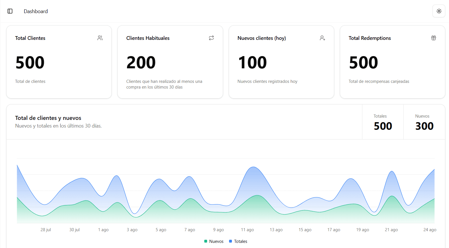The width and height of the screenshot is (449, 248).
Task: Toggle the sidebar panel icon
Action: click(x=10, y=11)
